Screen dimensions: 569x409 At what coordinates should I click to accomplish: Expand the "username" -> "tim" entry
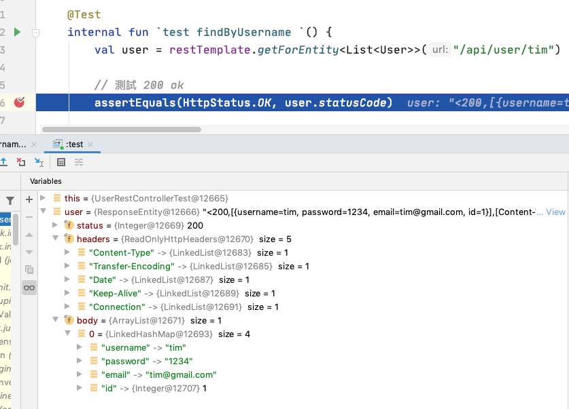click(x=80, y=347)
